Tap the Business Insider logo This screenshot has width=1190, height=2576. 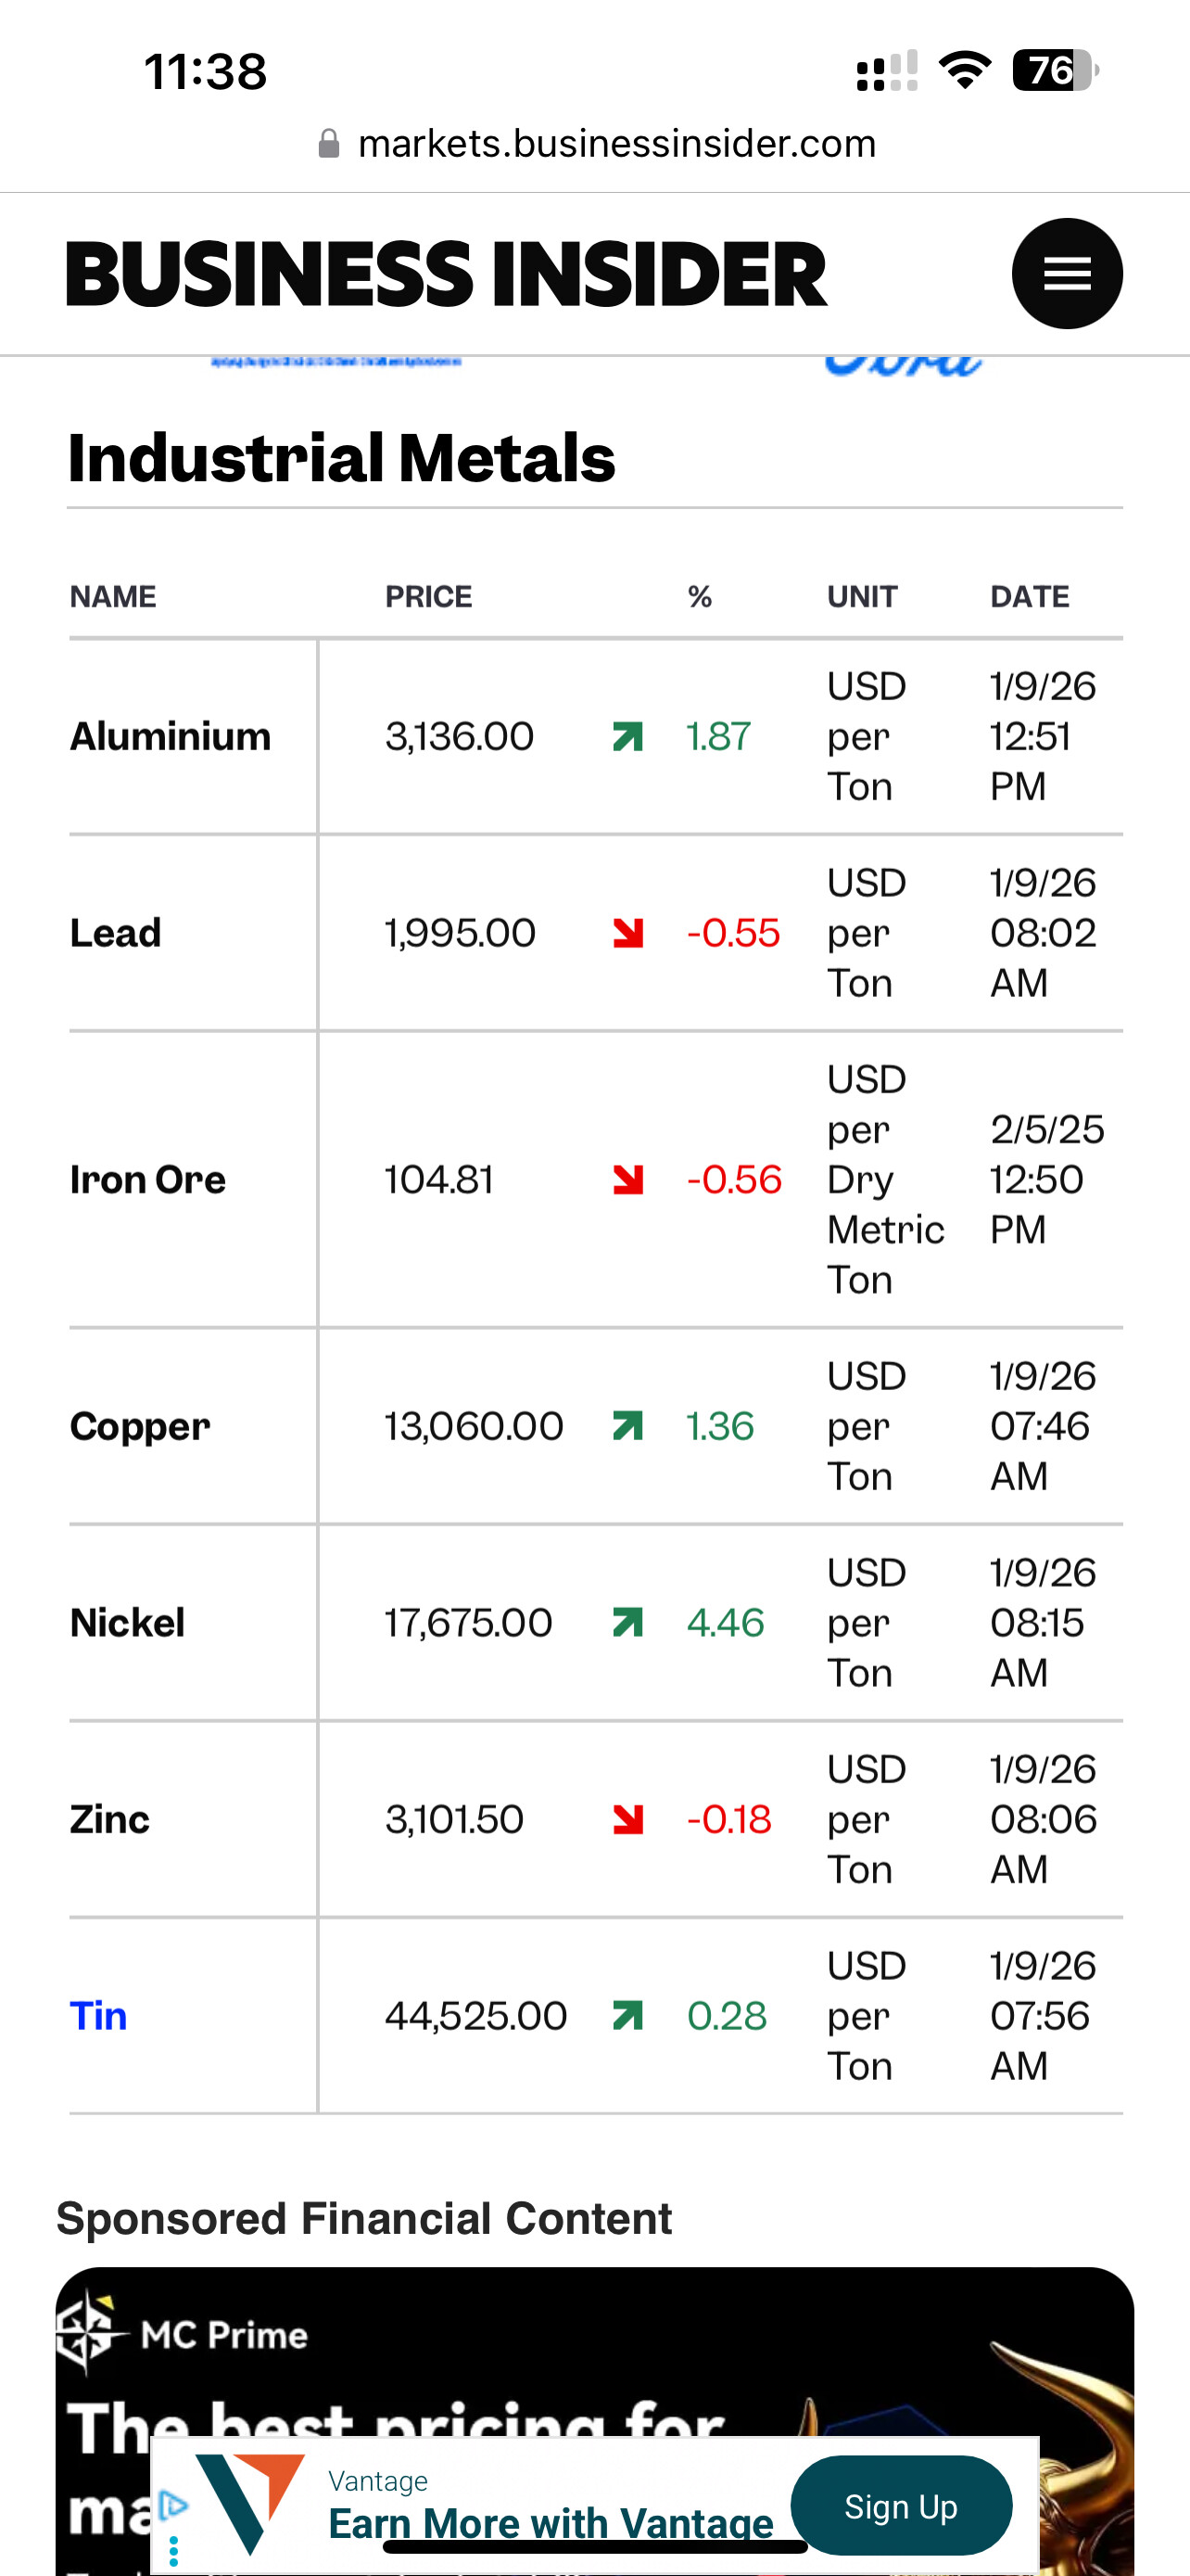point(446,273)
